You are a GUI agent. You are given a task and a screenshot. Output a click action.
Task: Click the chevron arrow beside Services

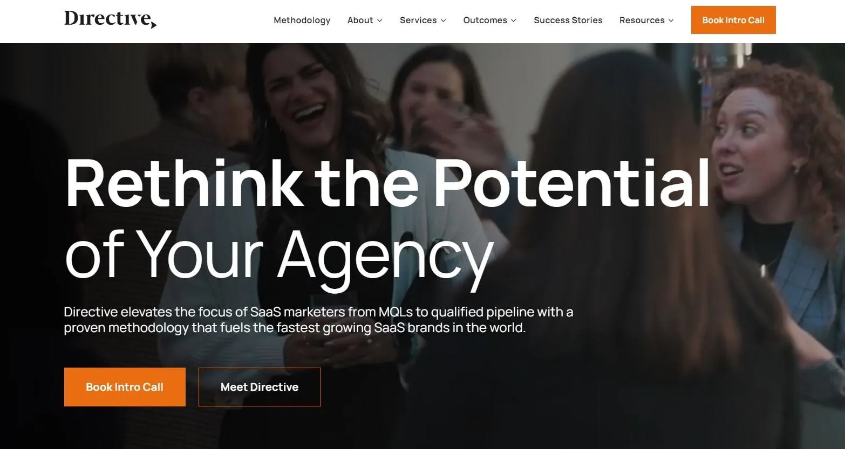444,20
